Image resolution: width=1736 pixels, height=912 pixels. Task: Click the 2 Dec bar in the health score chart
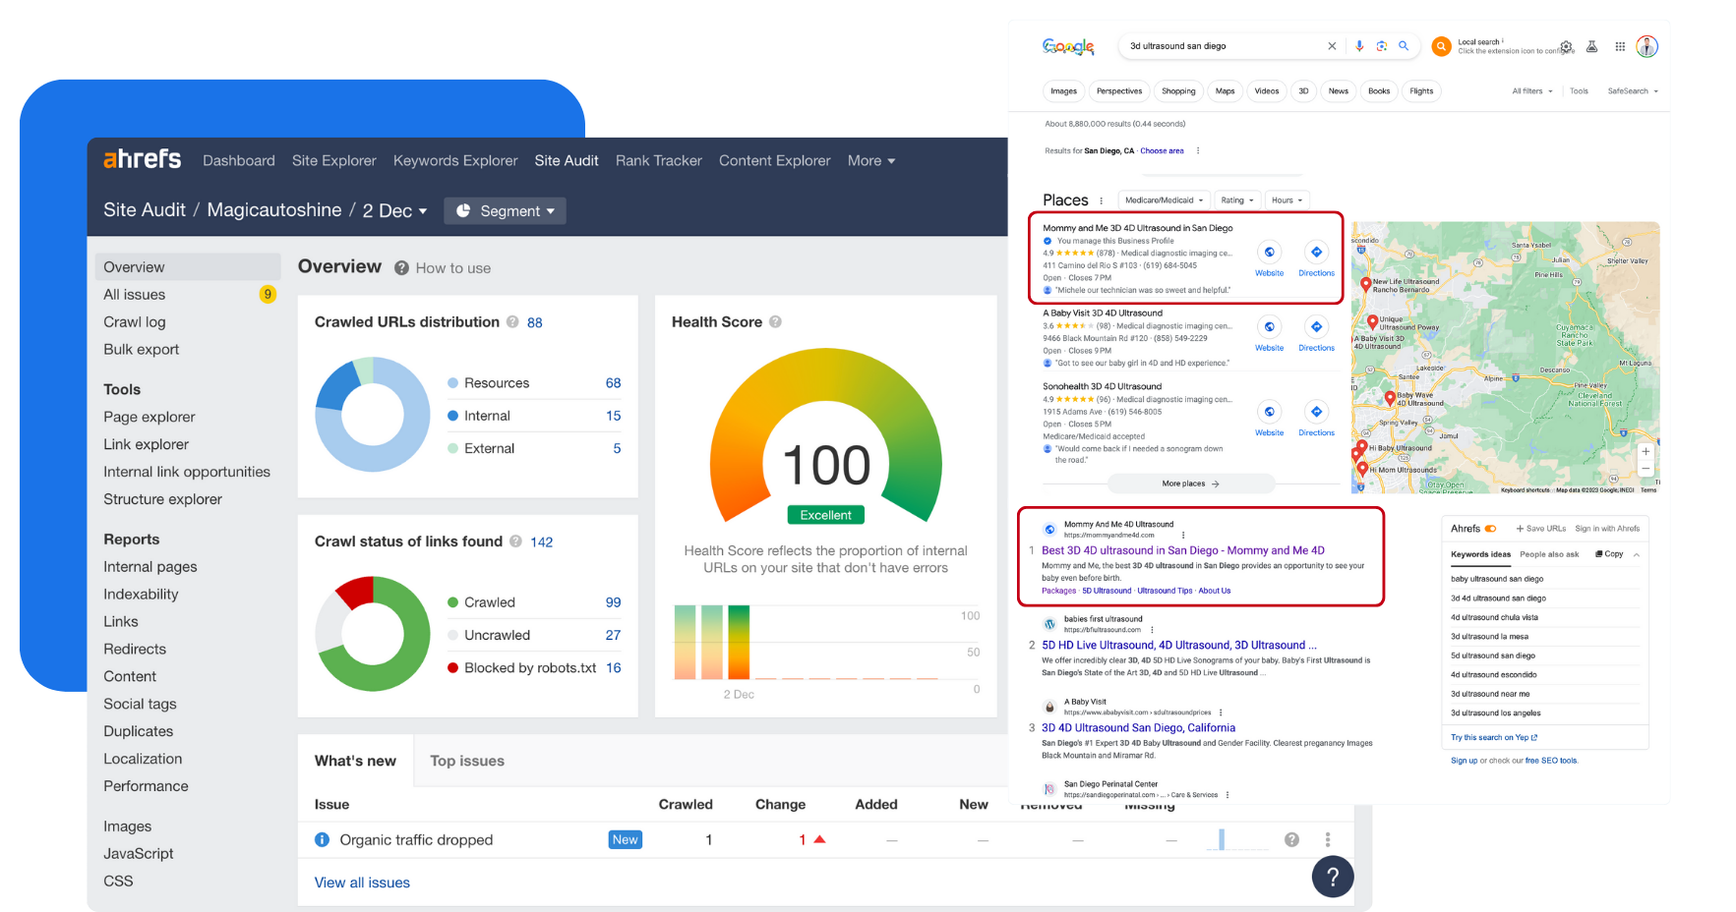click(739, 642)
